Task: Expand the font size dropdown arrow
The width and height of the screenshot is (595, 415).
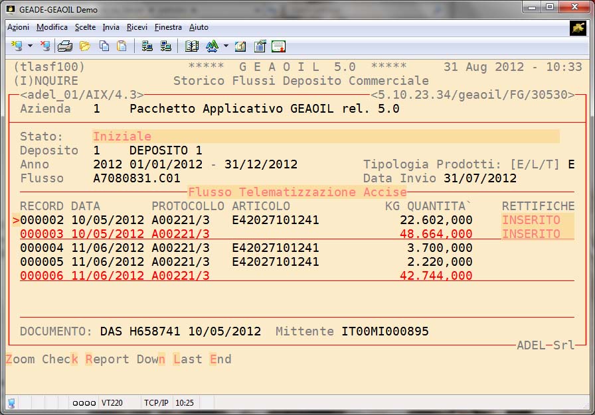Action: pos(226,46)
